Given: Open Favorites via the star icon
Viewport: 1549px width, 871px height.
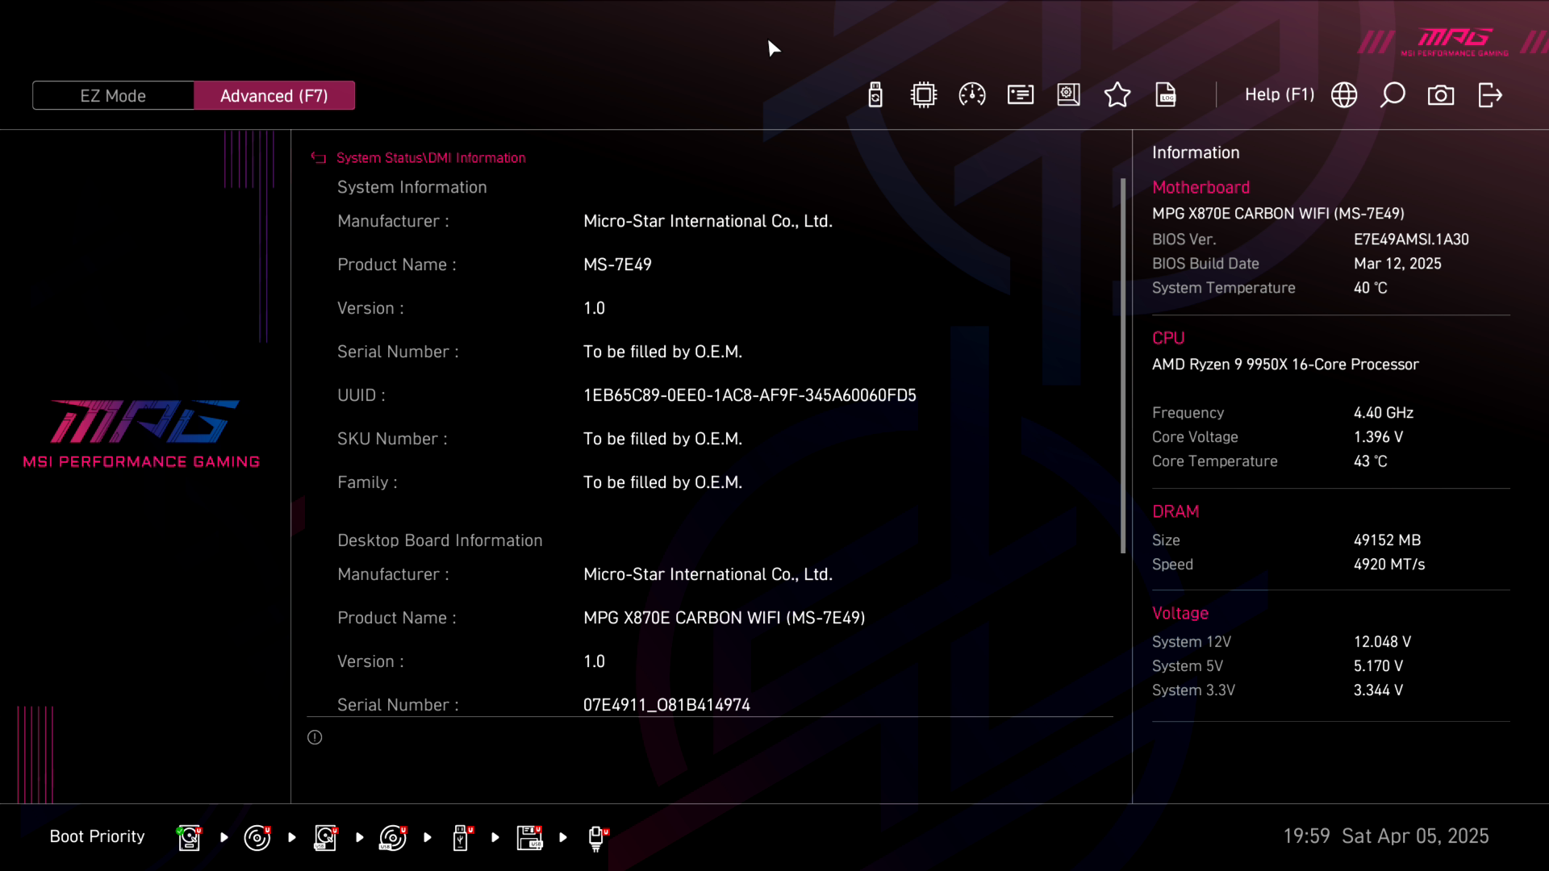Looking at the screenshot, I should 1117,95.
